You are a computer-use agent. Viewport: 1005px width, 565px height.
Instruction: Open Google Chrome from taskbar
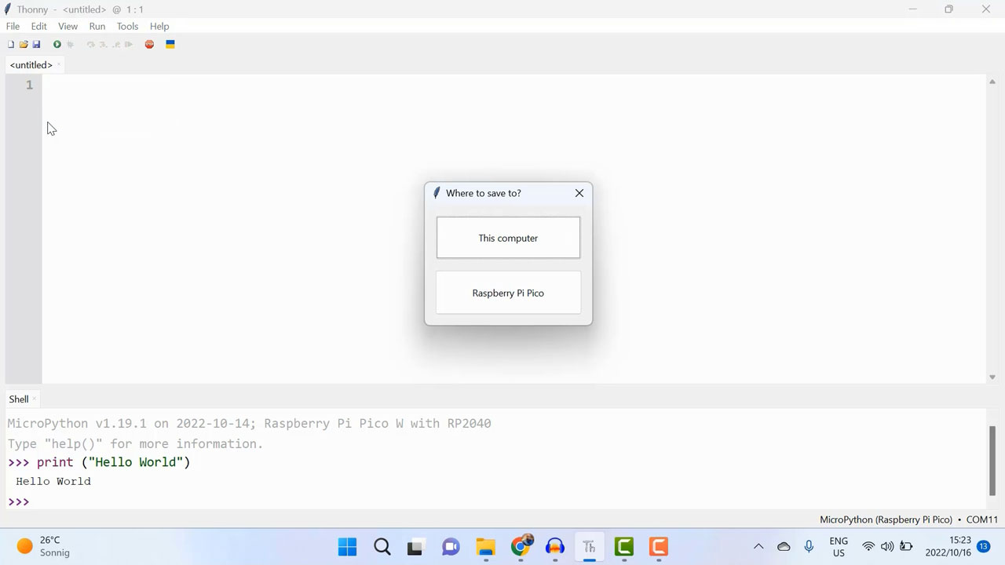521,547
